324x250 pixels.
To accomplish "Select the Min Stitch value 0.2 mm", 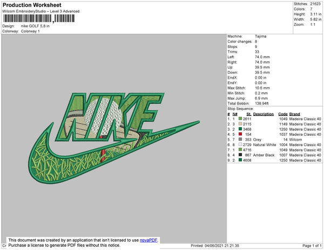I will pyautogui.click(x=261, y=93).
